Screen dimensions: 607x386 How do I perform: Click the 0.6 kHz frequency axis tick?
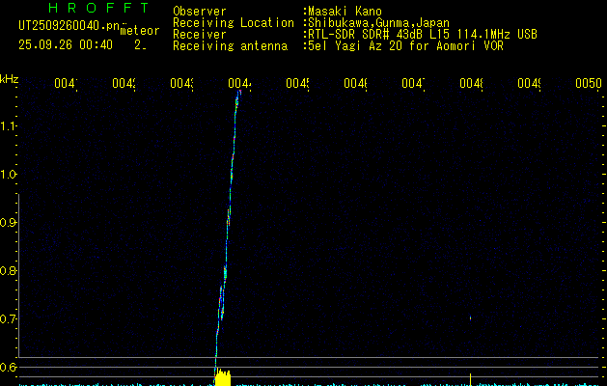(9, 368)
